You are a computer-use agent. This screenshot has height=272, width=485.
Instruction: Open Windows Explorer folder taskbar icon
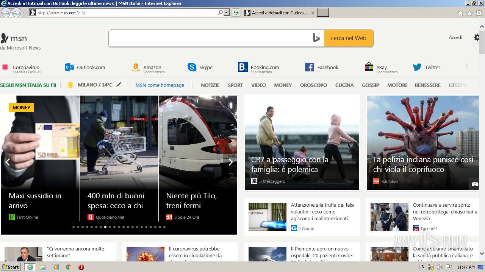coord(43,267)
